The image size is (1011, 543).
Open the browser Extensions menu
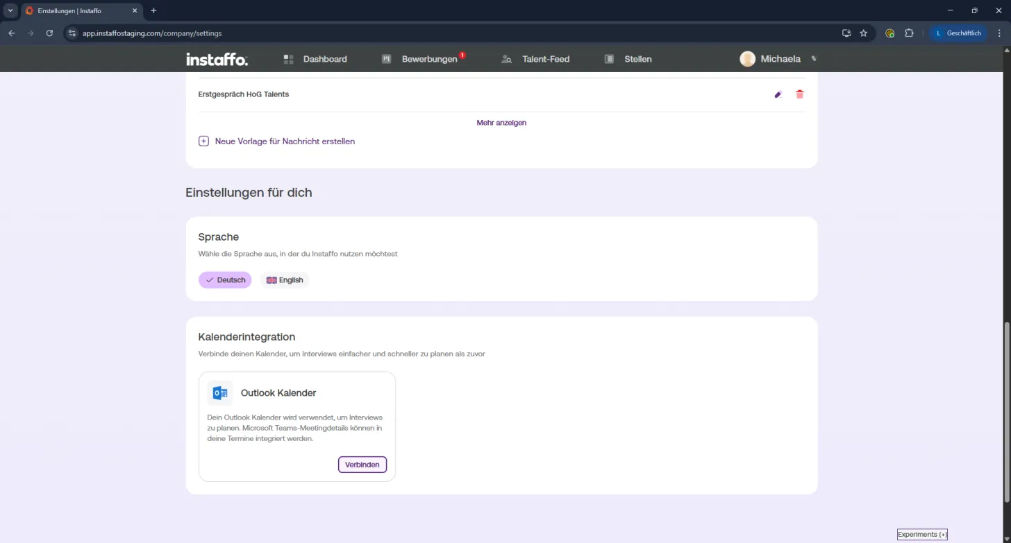coord(909,33)
